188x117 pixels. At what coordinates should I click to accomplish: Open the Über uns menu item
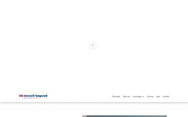pos(126,96)
